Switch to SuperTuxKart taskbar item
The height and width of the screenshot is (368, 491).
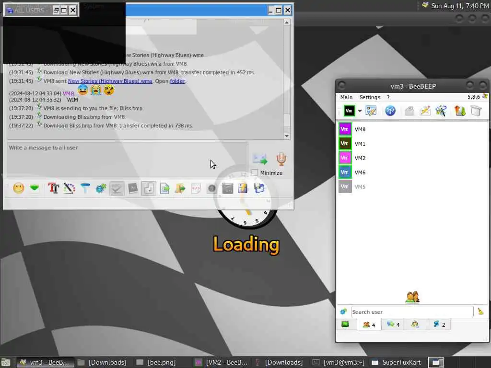397,362
